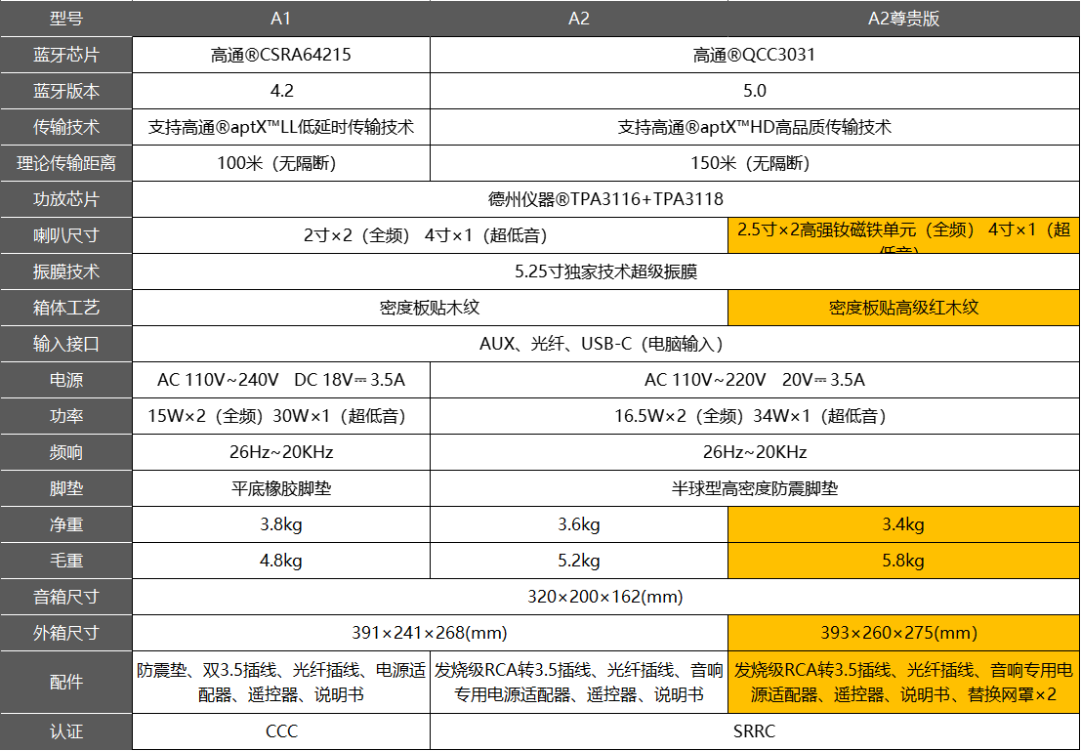Select the 高通®CSRA64215 cell
This screenshot has width=1081, height=751.
click(x=281, y=55)
